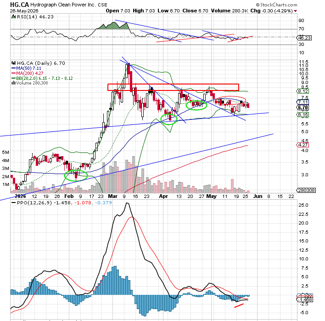This screenshot has height=321, width=325.
Task: Click the red -1.078 PPO signal value
Action: (83, 203)
